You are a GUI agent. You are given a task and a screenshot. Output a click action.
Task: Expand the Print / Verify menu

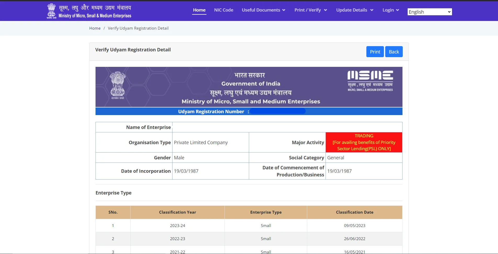(310, 10)
